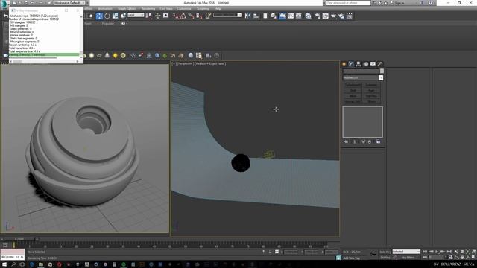
Task: Switch to the Motion command panel
Action: (x=366, y=64)
